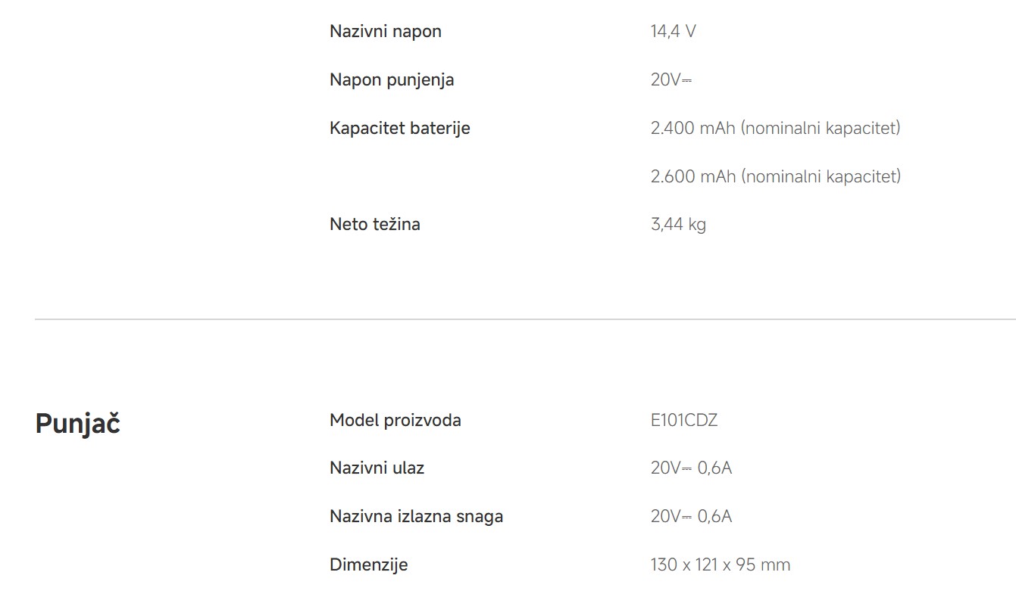Image resolution: width=1016 pixels, height=594 pixels.
Task: Select the E101CDZ model number
Action: click(683, 421)
